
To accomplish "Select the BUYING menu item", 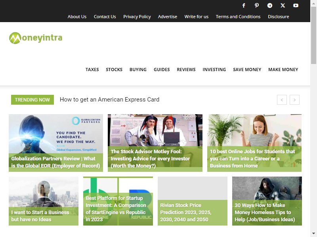I will 138,70.
